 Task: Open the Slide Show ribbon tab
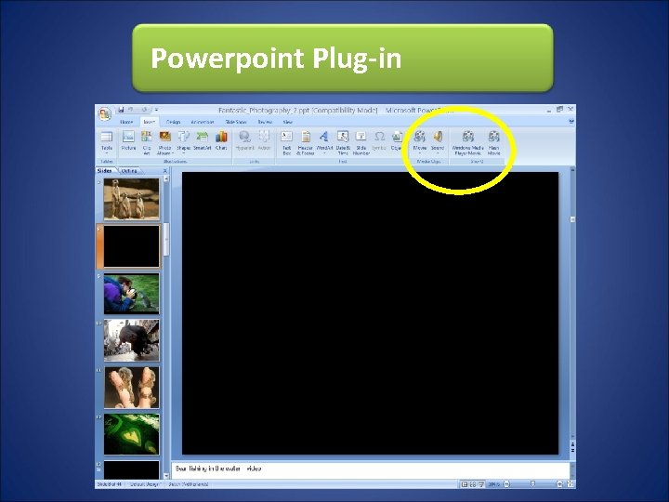coord(236,122)
